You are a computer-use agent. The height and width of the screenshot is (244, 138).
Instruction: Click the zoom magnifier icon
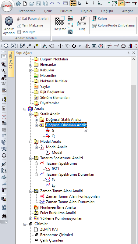point(6,46)
